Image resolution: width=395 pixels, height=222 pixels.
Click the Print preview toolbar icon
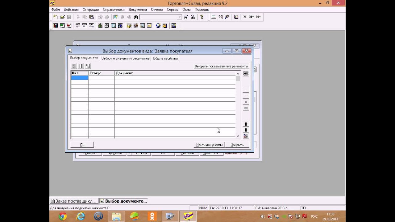click(x=107, y=17)
